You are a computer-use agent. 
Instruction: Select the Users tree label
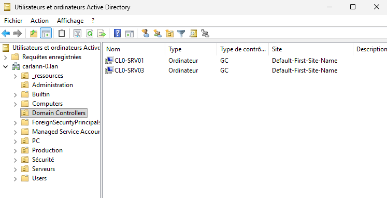click(39, 178)
